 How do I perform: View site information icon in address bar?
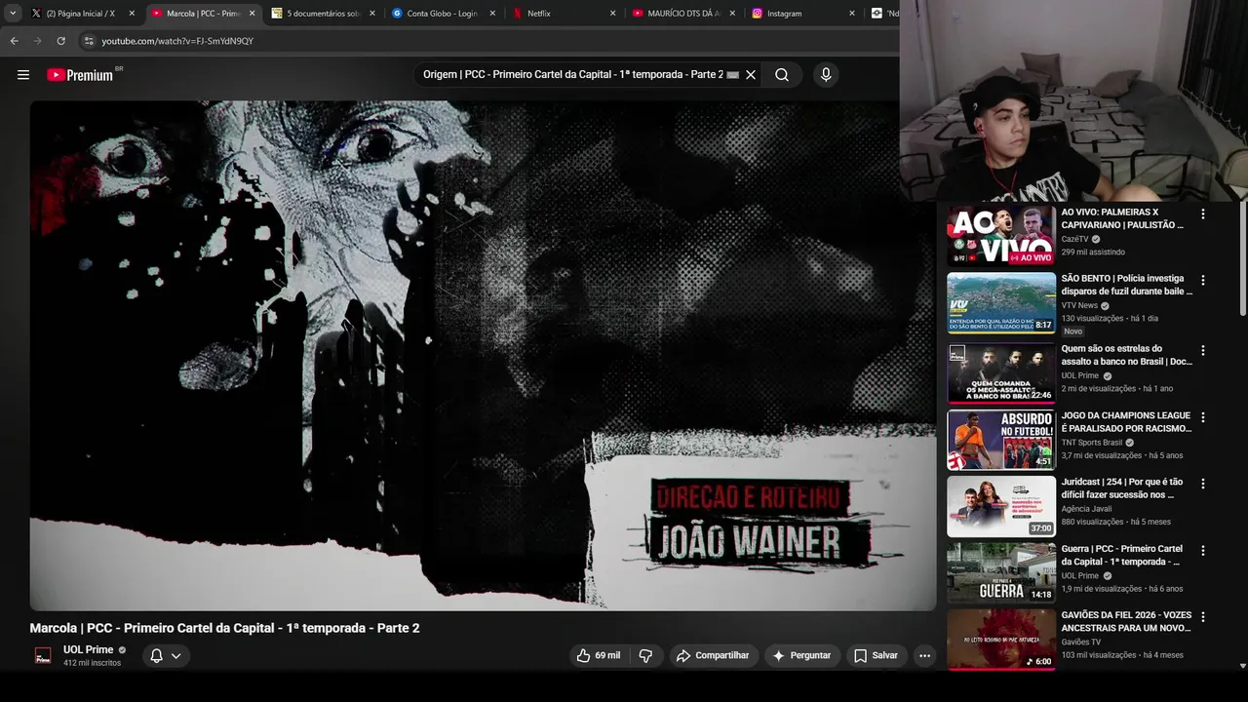pos(89,41)
